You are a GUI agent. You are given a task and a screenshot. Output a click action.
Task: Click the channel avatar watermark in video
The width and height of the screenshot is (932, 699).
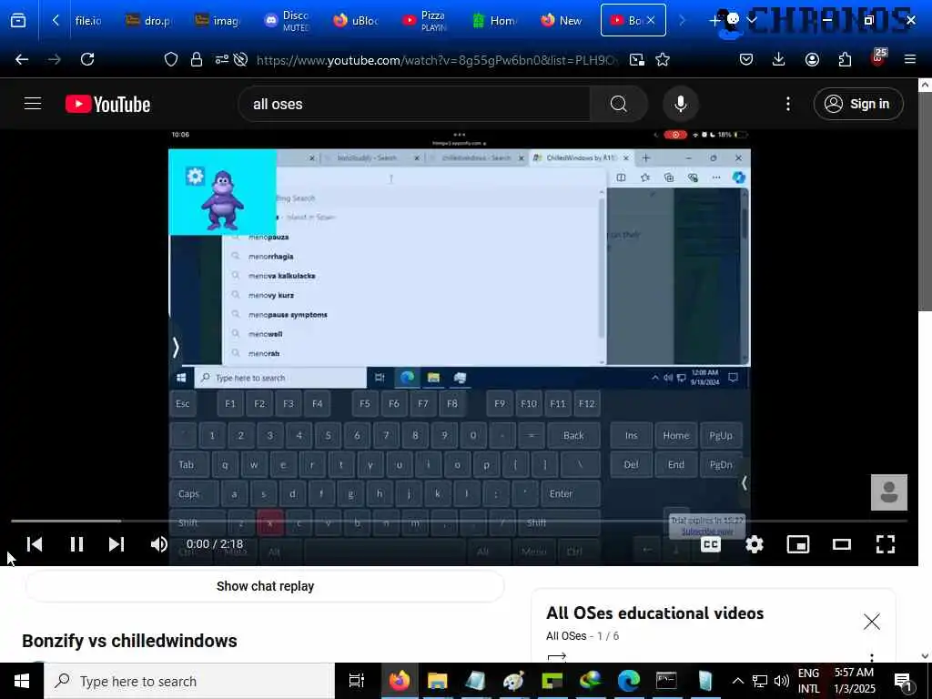(889, 492)
